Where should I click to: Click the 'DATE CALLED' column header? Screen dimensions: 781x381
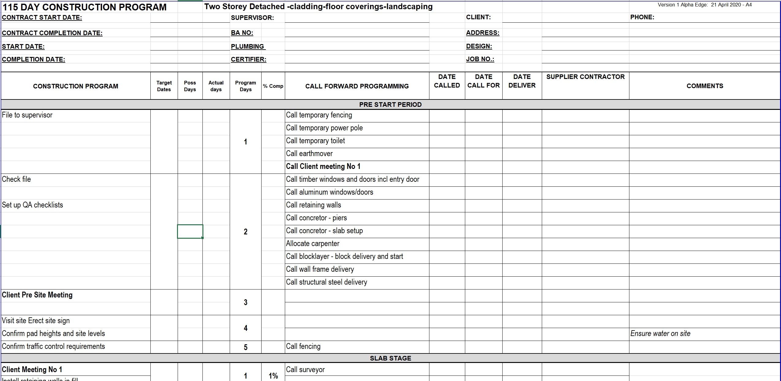[x=447, y=81]
